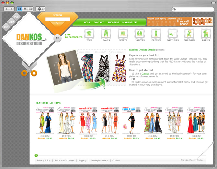This screenshot has width=217, height=169.
Task: Click the Shop by Categories label
Action: pos(74,36)
